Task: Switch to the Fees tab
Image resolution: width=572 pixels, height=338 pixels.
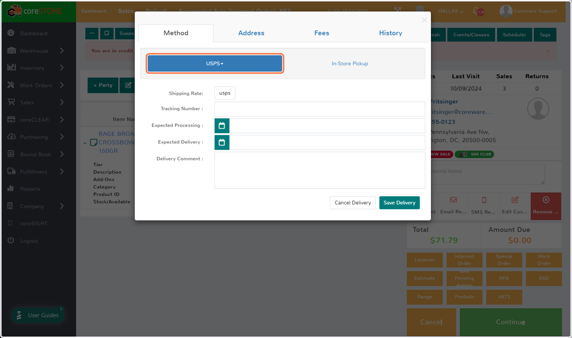Action: [x=322, y=33]
